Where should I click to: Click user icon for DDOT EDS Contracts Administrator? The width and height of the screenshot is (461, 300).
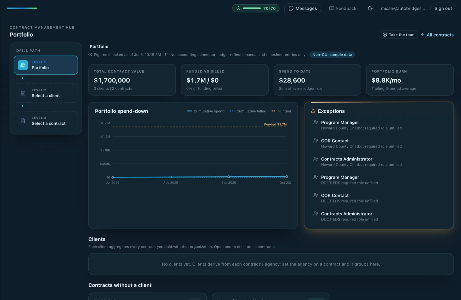pos(315,213)
